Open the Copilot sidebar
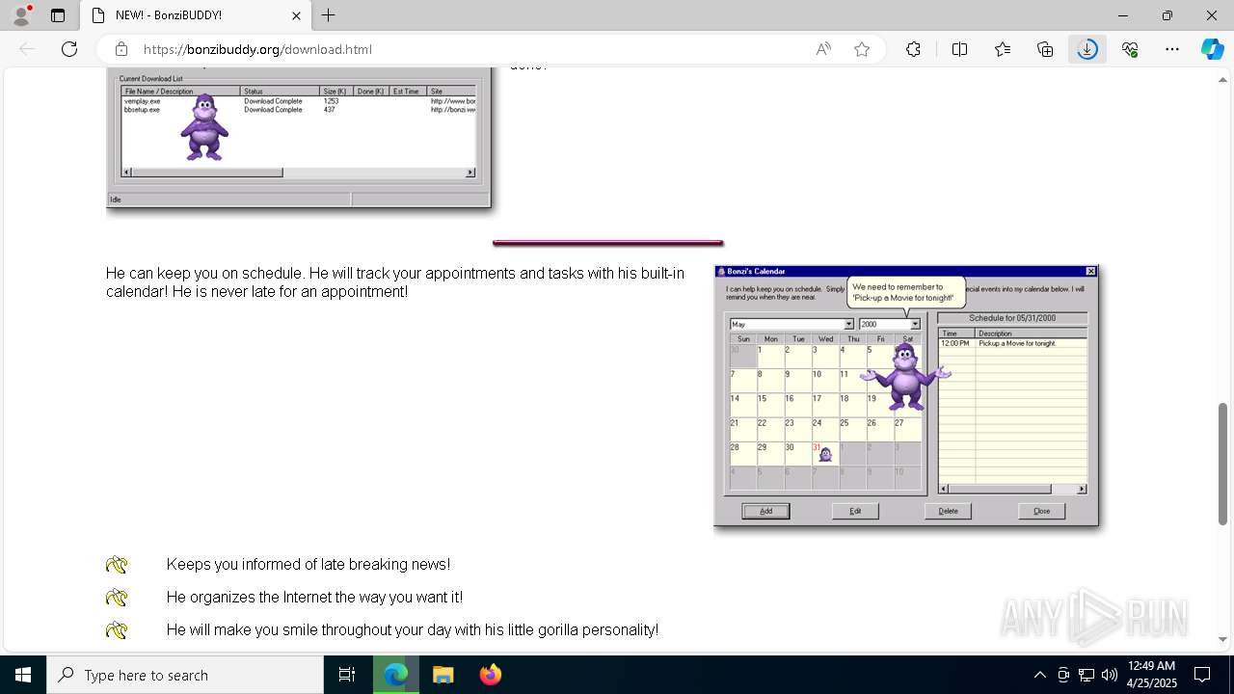The width and height of the screenshot is (1234, 694). (1212, 49)
